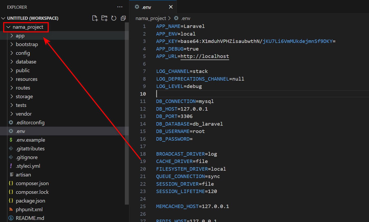The width and height of the screenshot is (369, 222).
Task: Expand the storage folder
Action: [12, 96]
